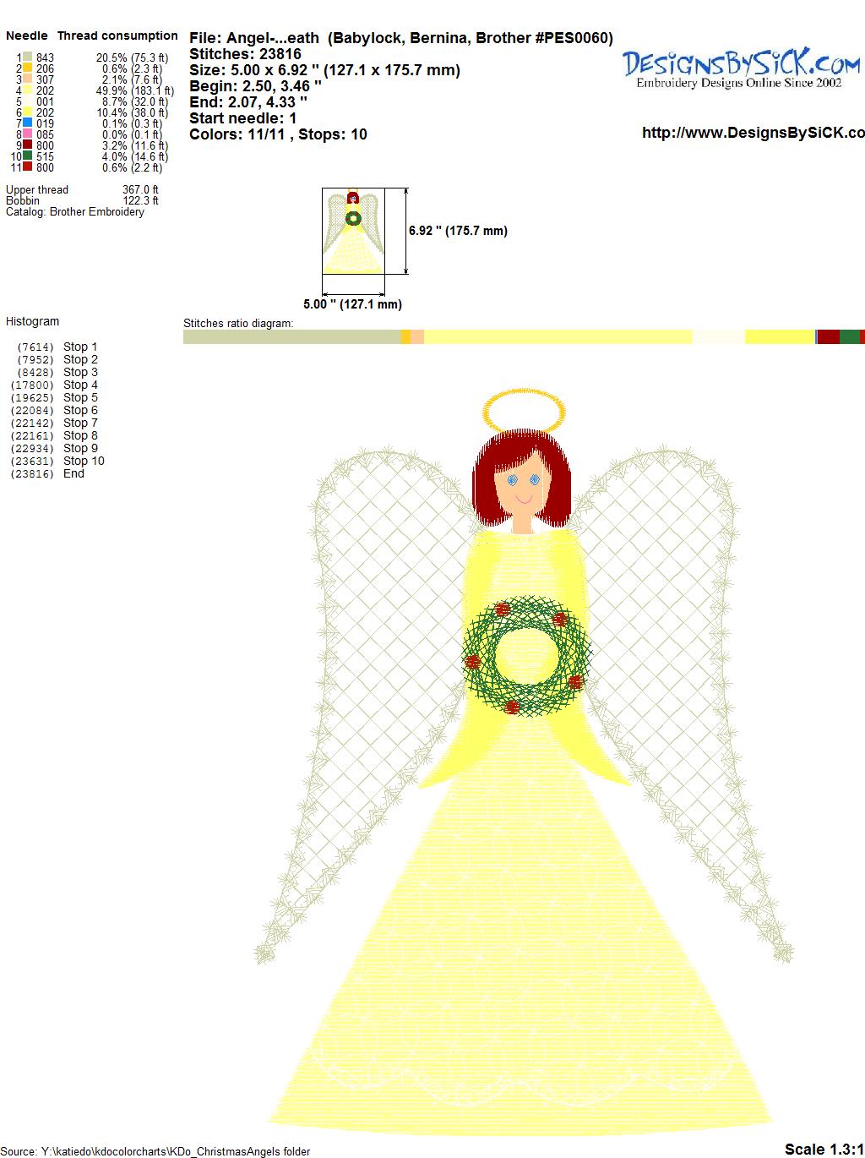Open the www.DesignsBySiCK.com URL link
Screen dimensions: 865x1158
[753, 133]
